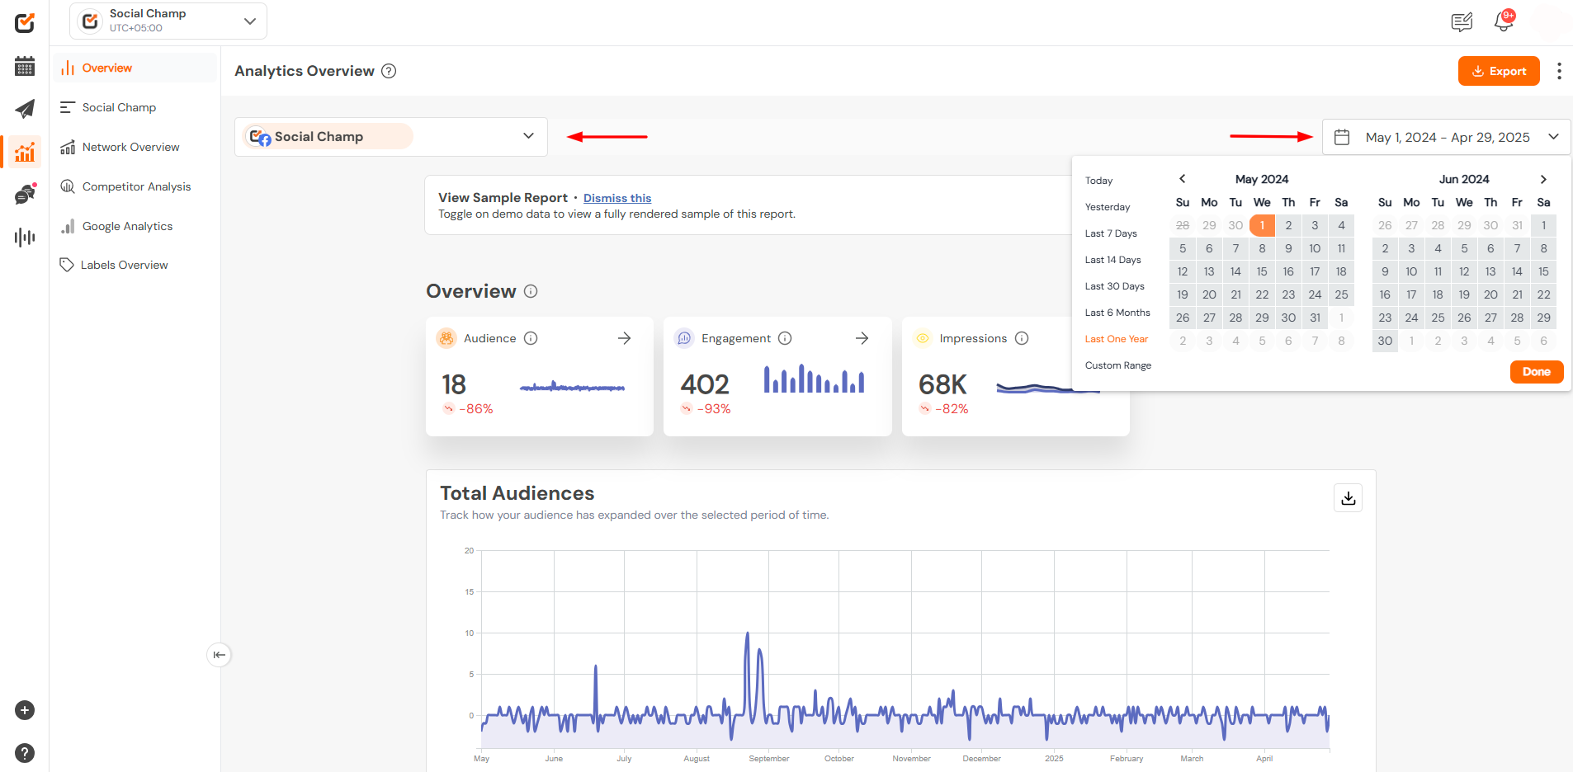Choose the Yesterday preset

pyautogui.click(x=1108, y=207)
